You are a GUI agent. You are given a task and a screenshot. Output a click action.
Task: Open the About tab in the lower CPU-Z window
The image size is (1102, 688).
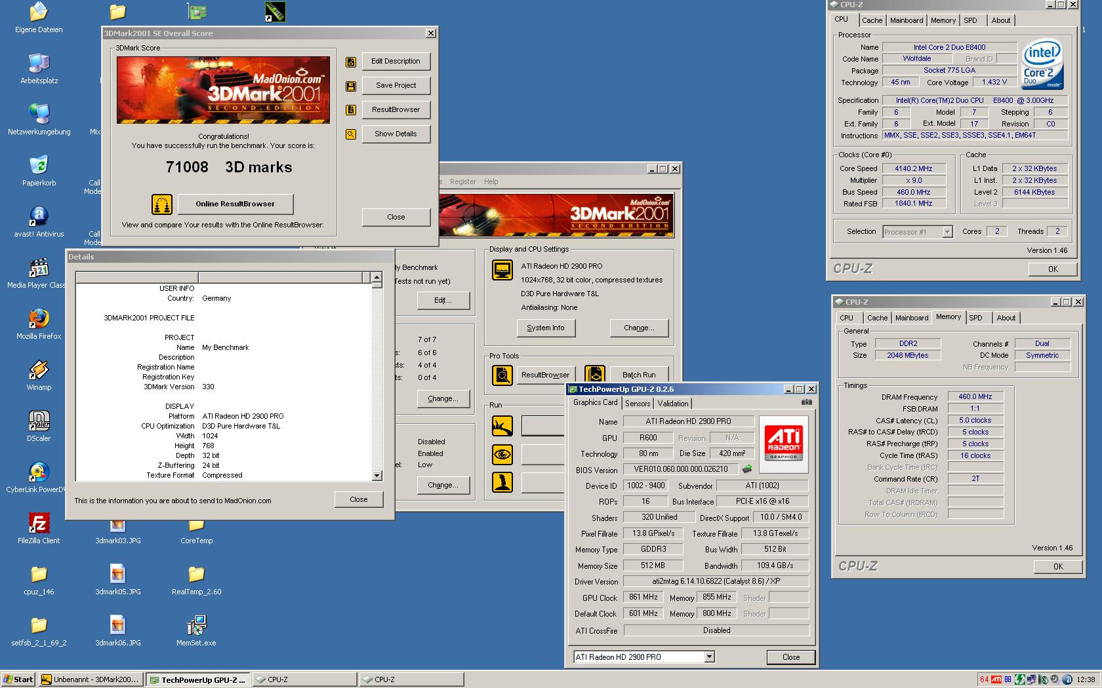coord(1006,318)
